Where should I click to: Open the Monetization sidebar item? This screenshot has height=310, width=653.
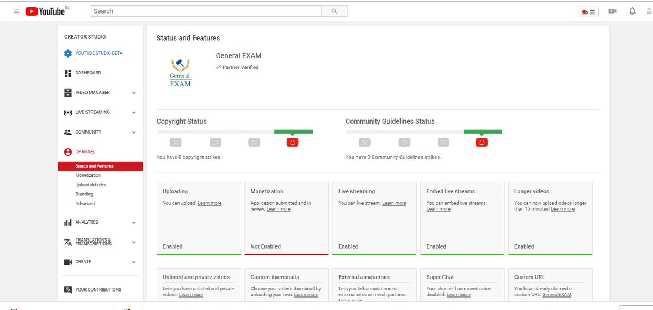point(88,175)
